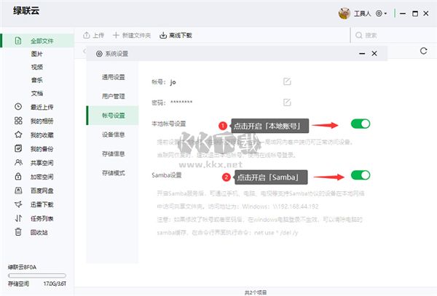Select the 视频 category
The height and width of the screenshot is (296, 437).
point(37,67)
